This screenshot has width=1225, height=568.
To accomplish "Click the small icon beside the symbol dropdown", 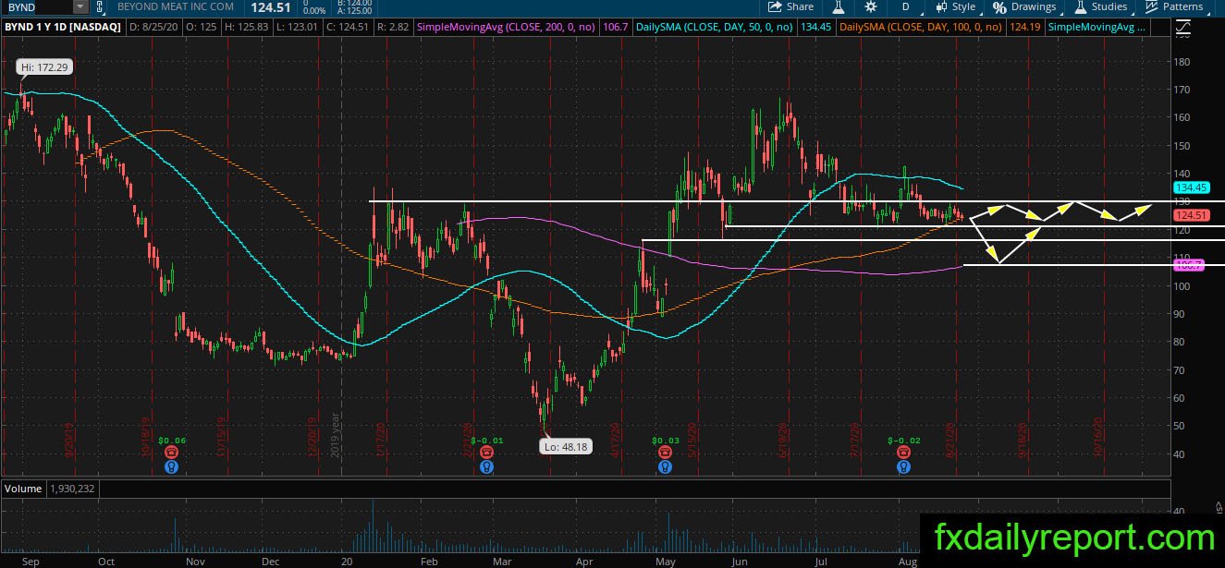I will pos(99,7).
